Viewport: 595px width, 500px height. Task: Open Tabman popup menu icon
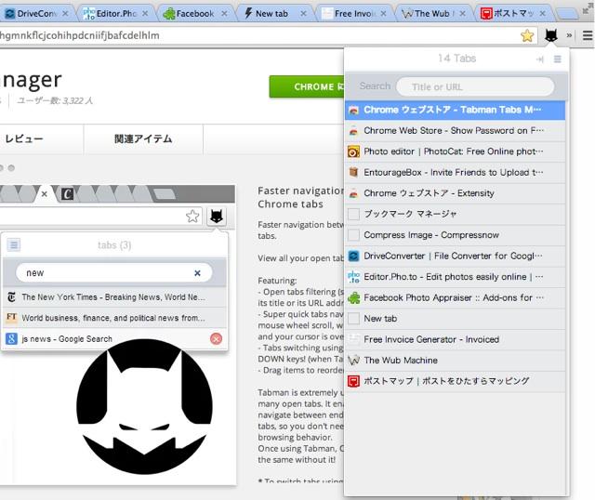558,59
